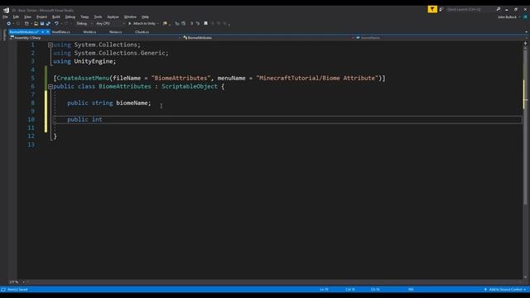The height and width of the screenshot is (298, 530).
Task: Save the current file with the disk icon
Action: pyautogui.click(x=42, y=24)
